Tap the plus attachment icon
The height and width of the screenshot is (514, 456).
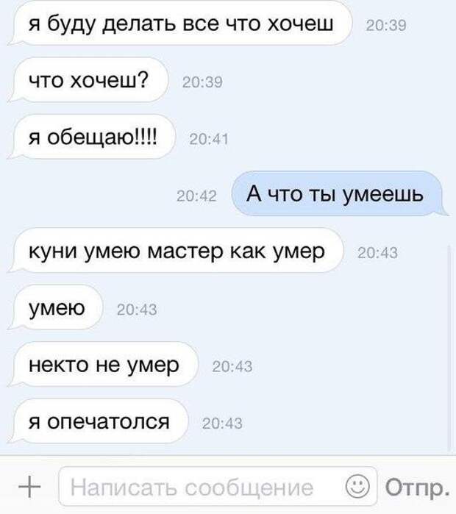point(29,487)
